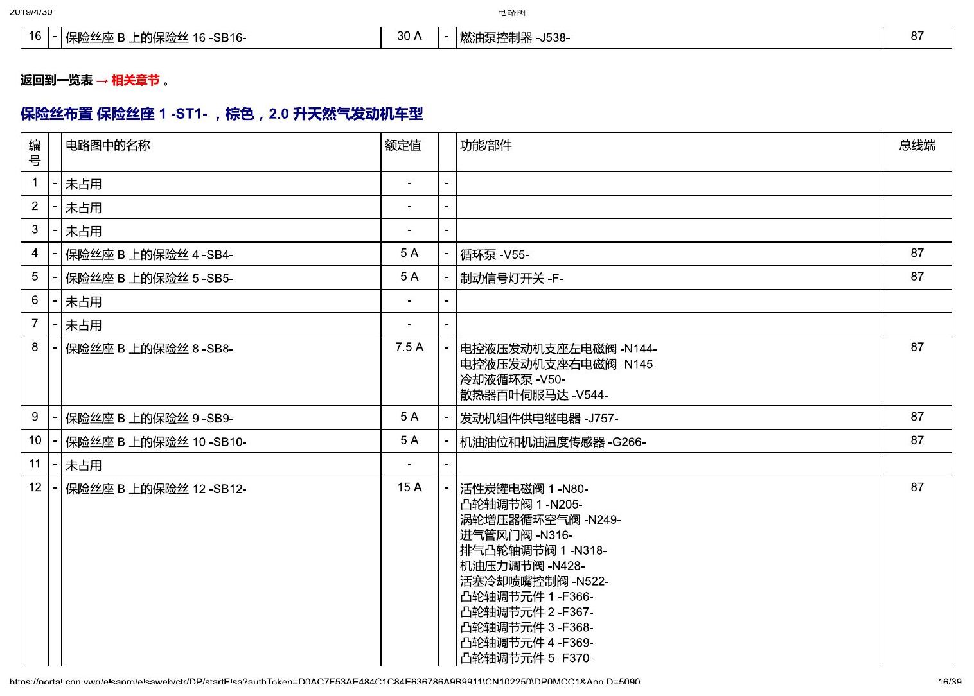Click the 返回到一览表 text
Viewport: 974px width, 696px height.
point(57,80)
